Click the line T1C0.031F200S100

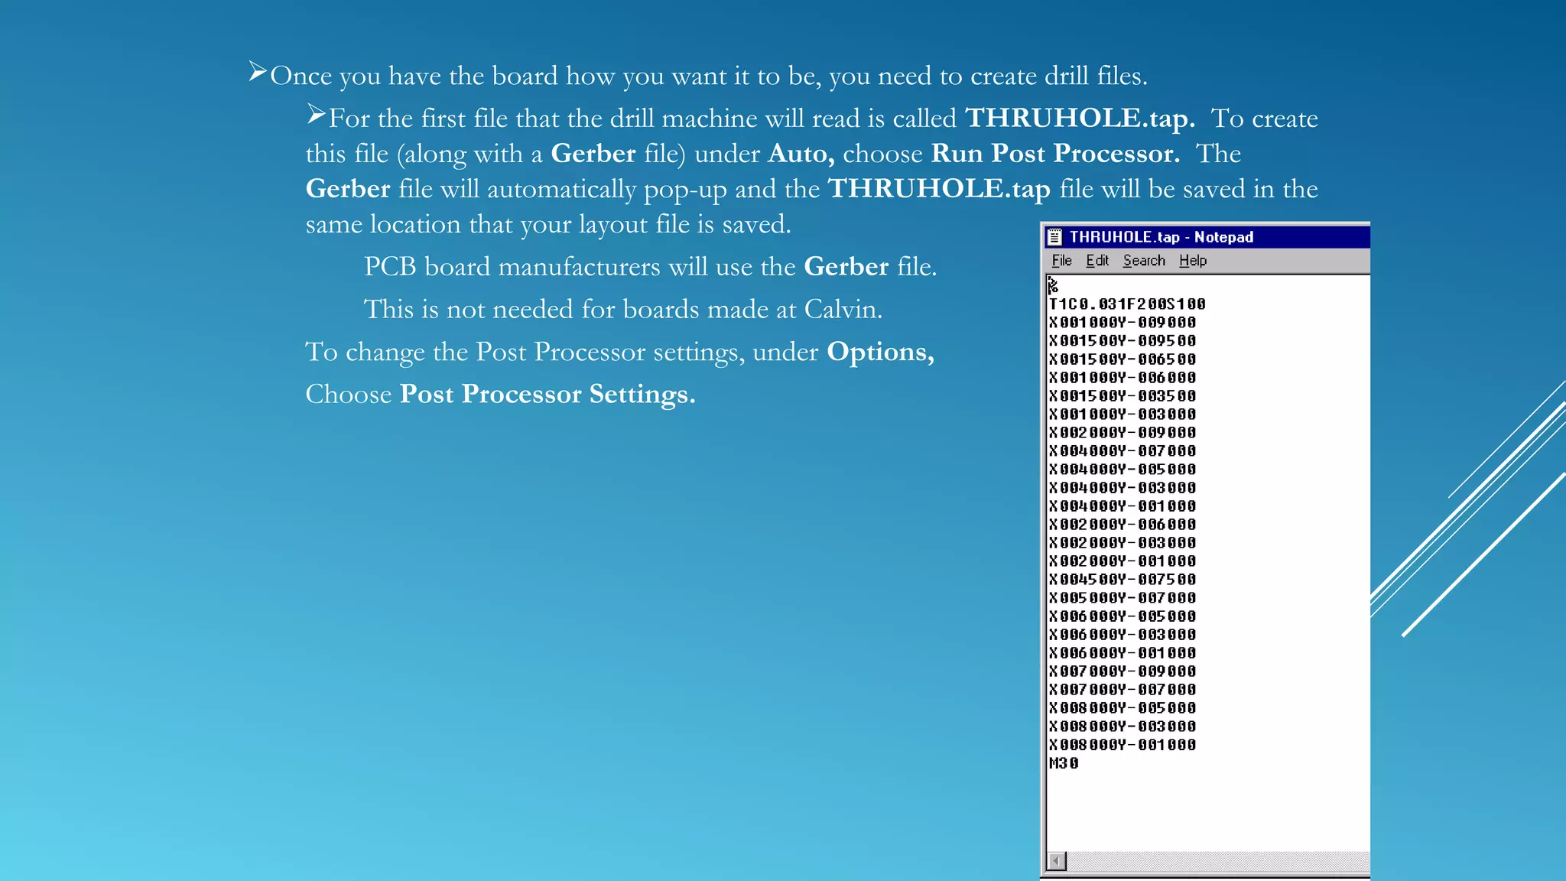pos(1127,304)
